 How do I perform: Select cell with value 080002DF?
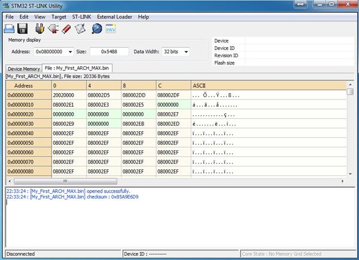tap(174, 95)
